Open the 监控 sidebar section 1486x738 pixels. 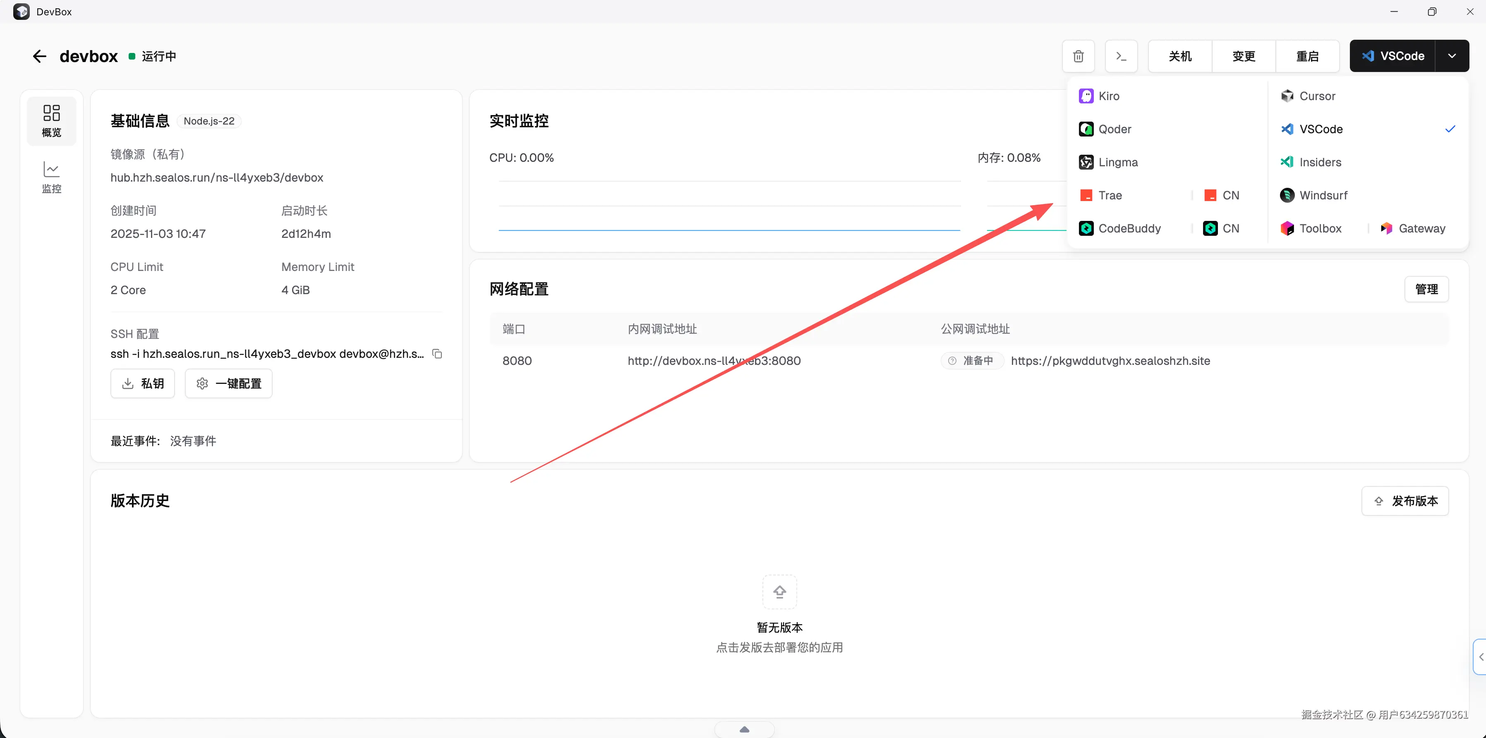(51, 177)
